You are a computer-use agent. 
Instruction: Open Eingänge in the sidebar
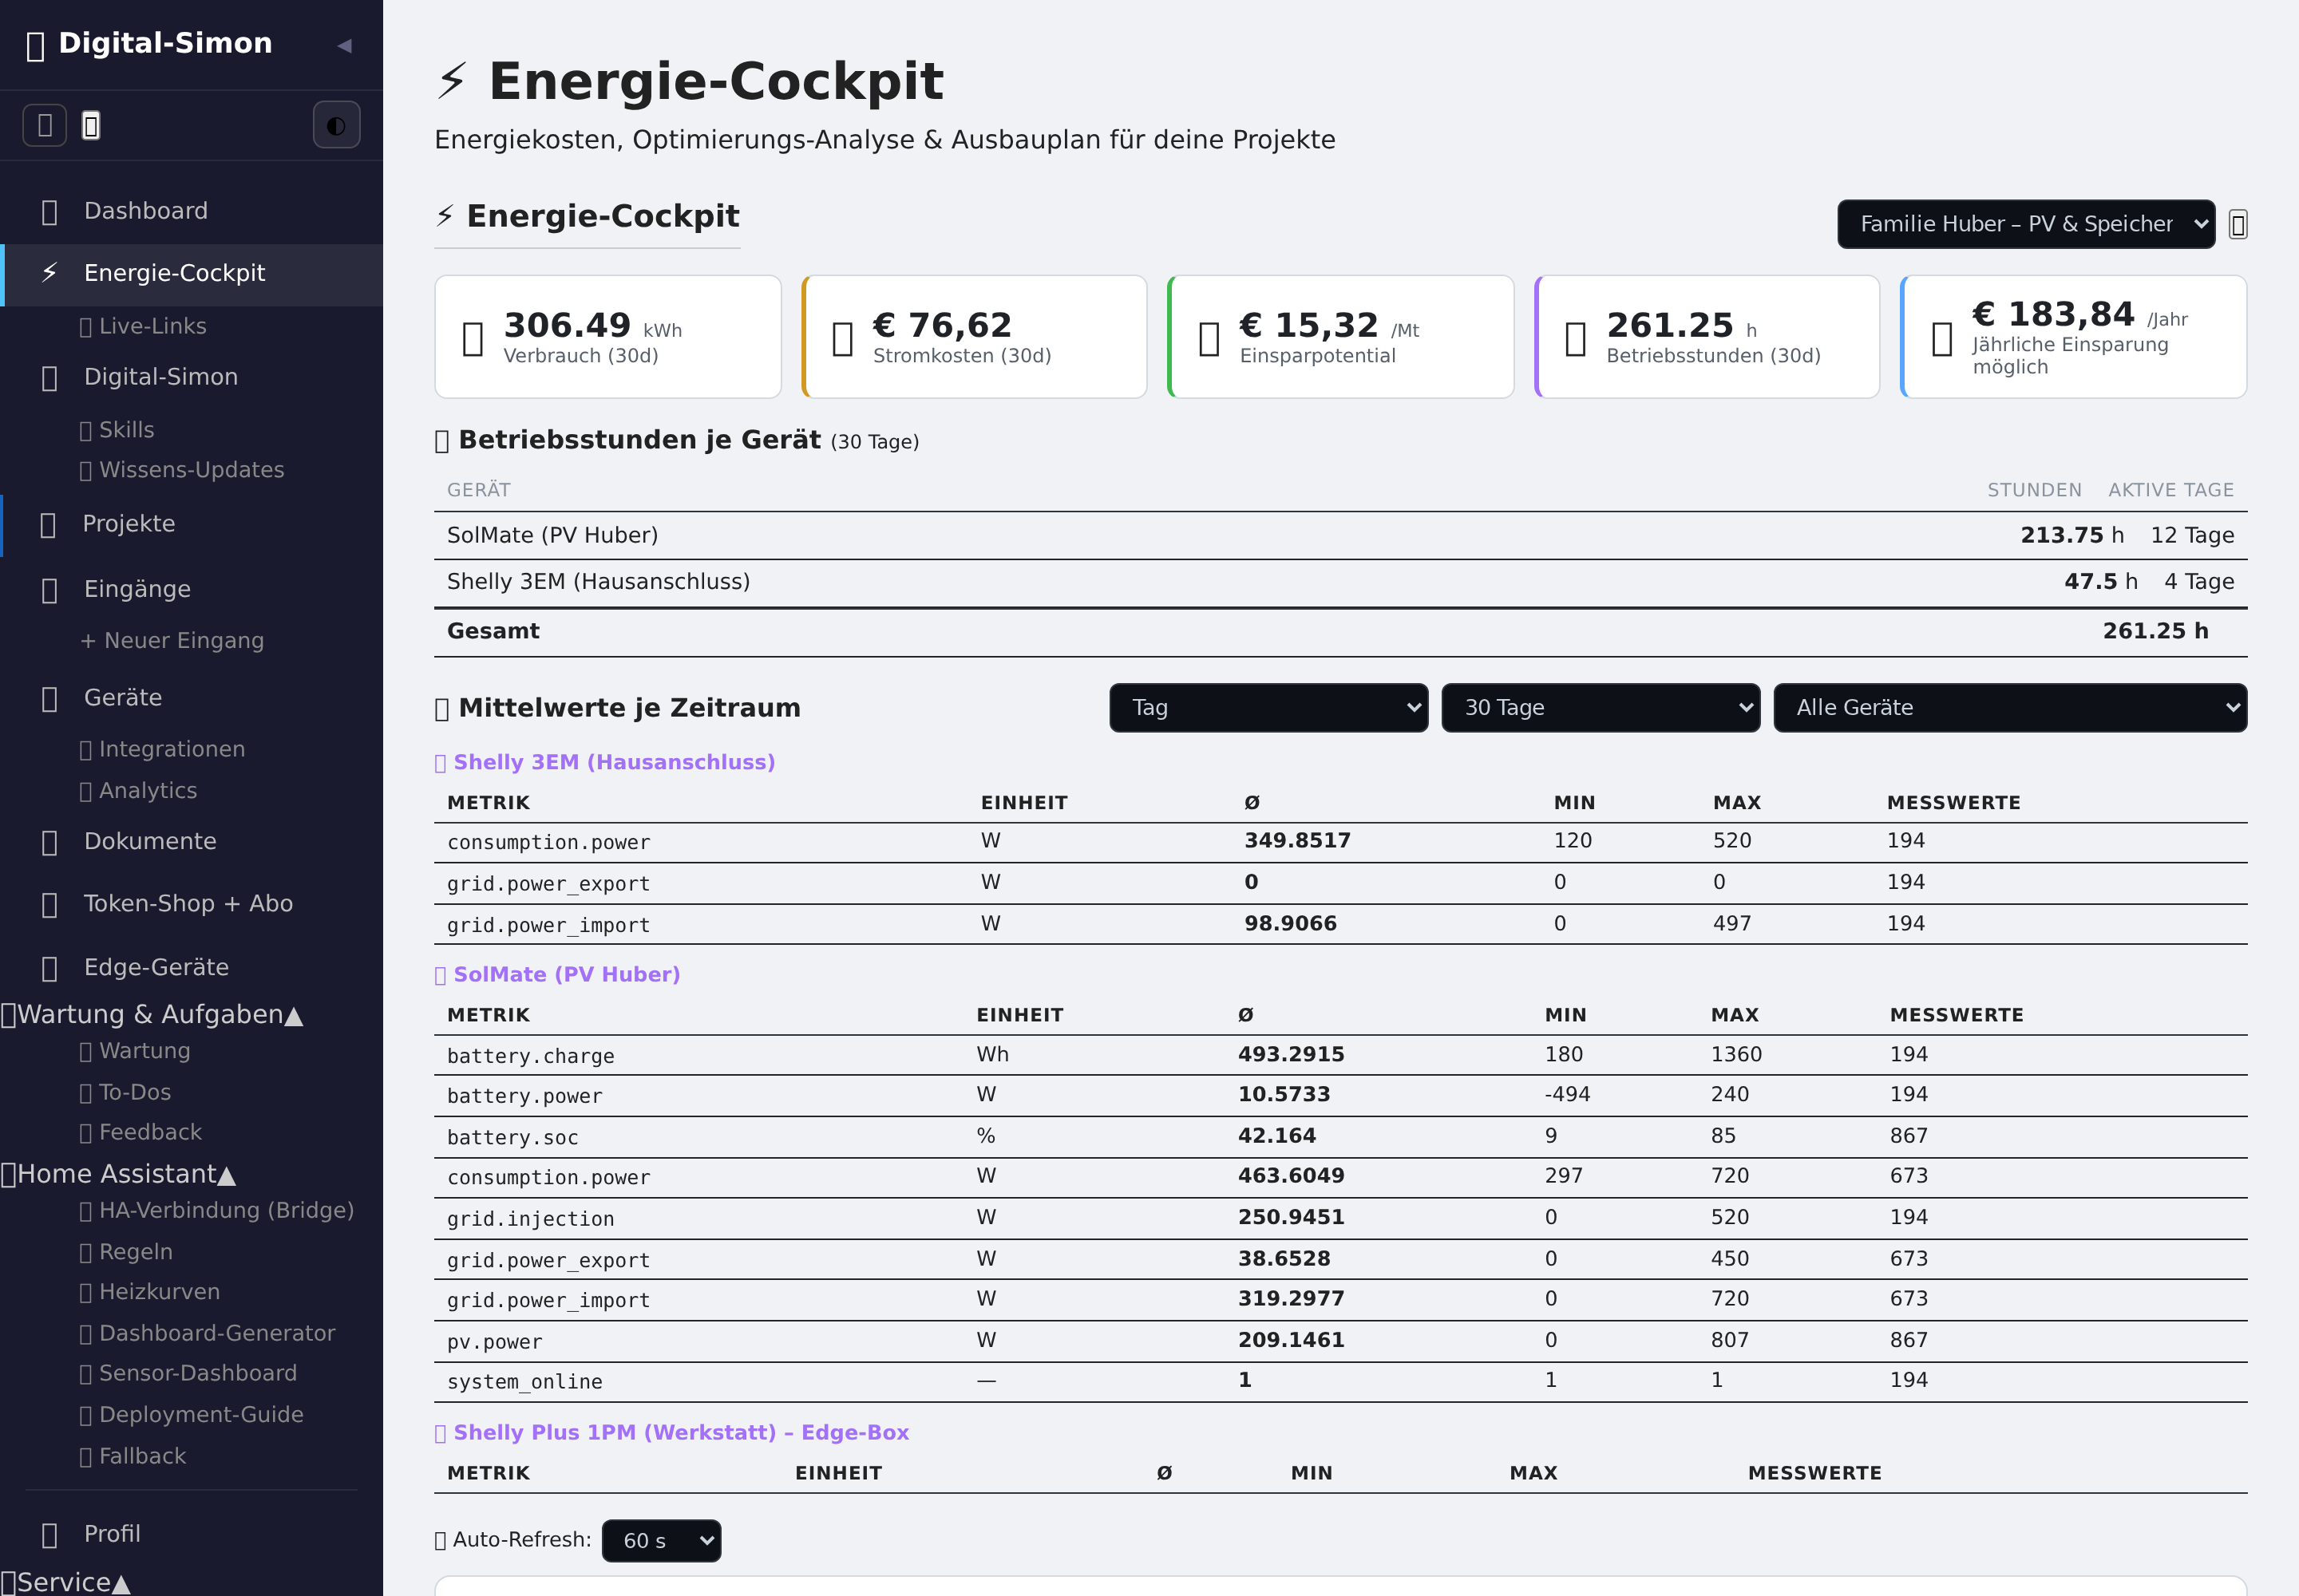192,589
